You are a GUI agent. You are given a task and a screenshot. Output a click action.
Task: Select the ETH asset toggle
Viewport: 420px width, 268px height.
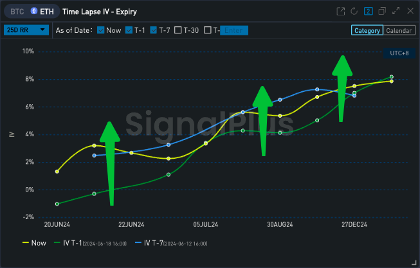[x=45, y=12]
